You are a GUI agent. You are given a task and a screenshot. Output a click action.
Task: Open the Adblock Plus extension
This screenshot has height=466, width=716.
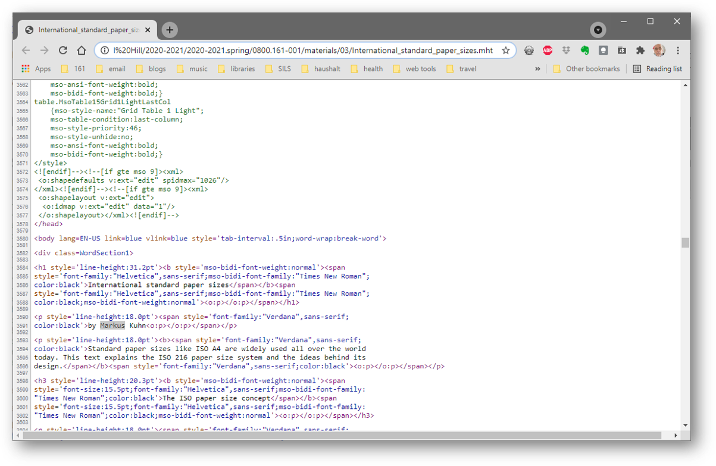[x=548, y=51]
